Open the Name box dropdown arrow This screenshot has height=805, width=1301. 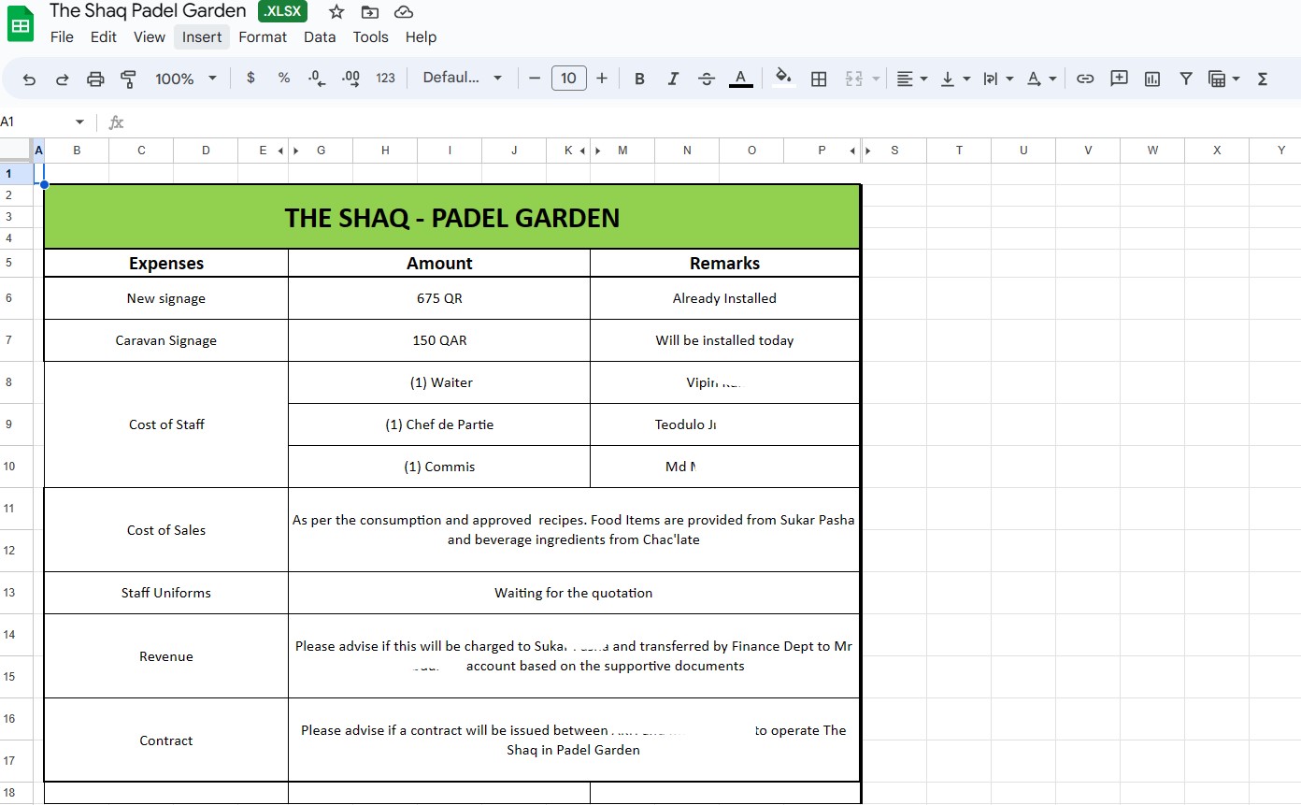click(x=79, y=122)
